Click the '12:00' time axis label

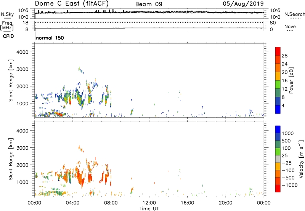pos(149,203)
